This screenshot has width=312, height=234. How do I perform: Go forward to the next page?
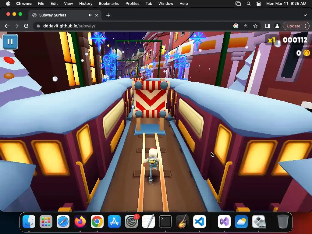point(16,26)
